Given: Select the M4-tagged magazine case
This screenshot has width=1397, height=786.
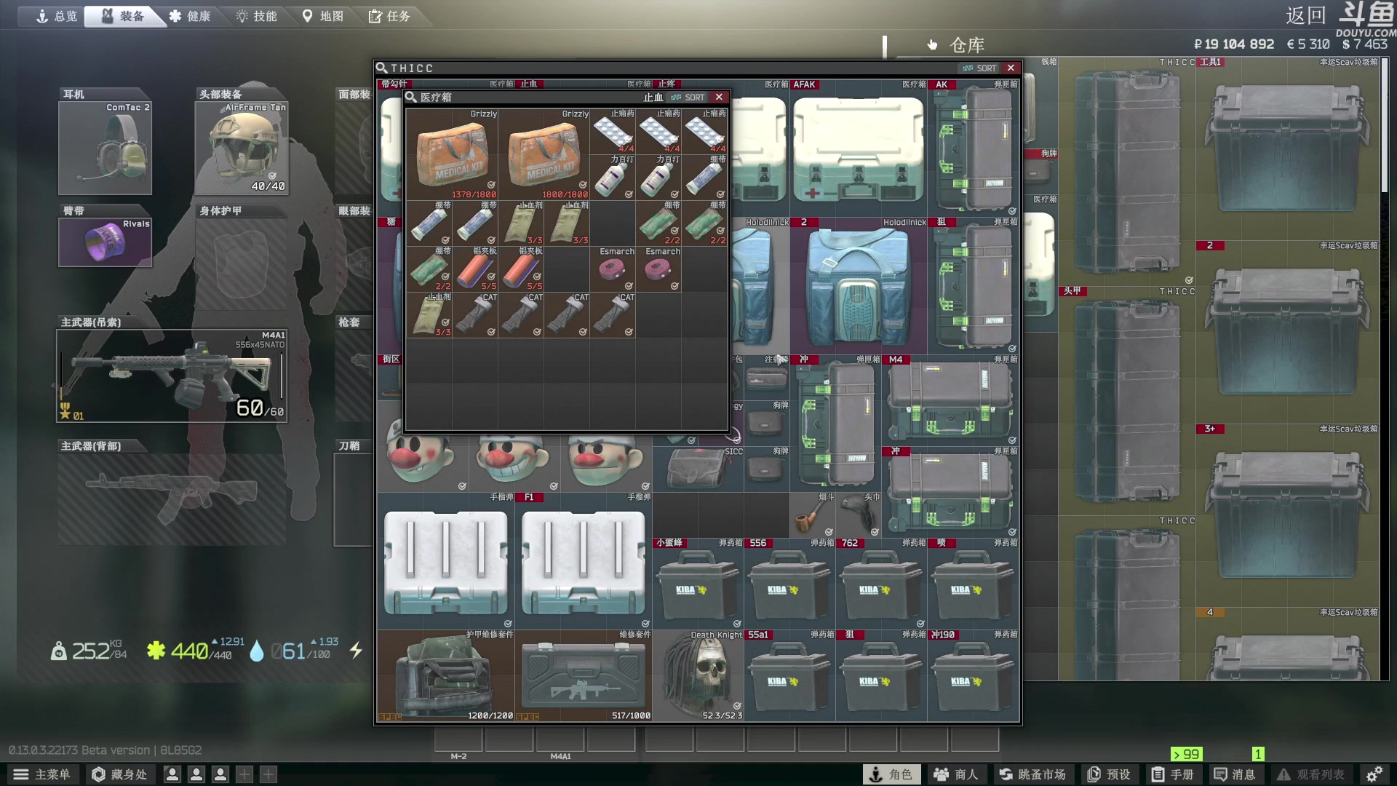Looking at the screenshot, I should 950,400.
